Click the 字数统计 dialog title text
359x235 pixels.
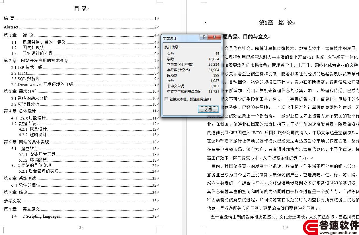pyautogui.click(x=170, y=38)
